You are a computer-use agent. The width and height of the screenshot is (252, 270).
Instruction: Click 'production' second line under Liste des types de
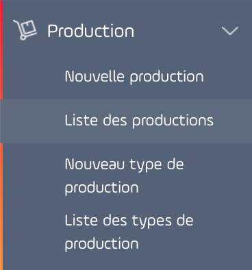[101, 245]
